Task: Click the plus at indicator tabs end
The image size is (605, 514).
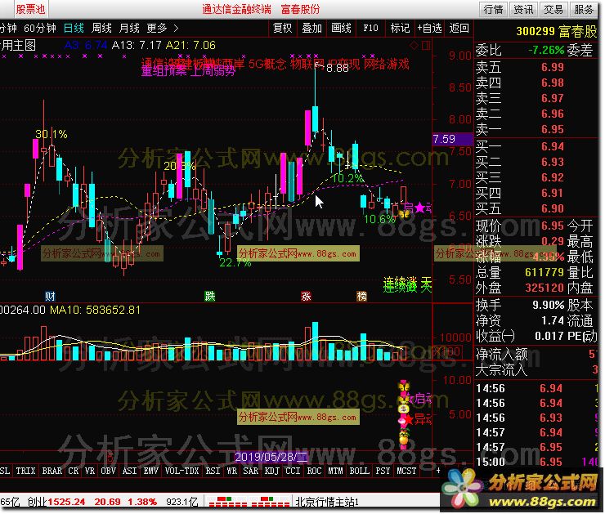Action: (x=438, y=471)
